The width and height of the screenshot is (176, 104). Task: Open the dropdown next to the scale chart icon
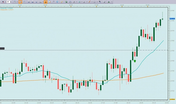(43, 2)
